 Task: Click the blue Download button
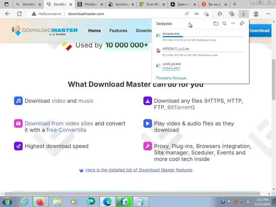(260, 30)
